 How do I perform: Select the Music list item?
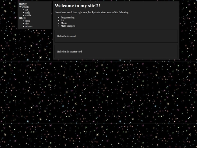pos(64,23)
